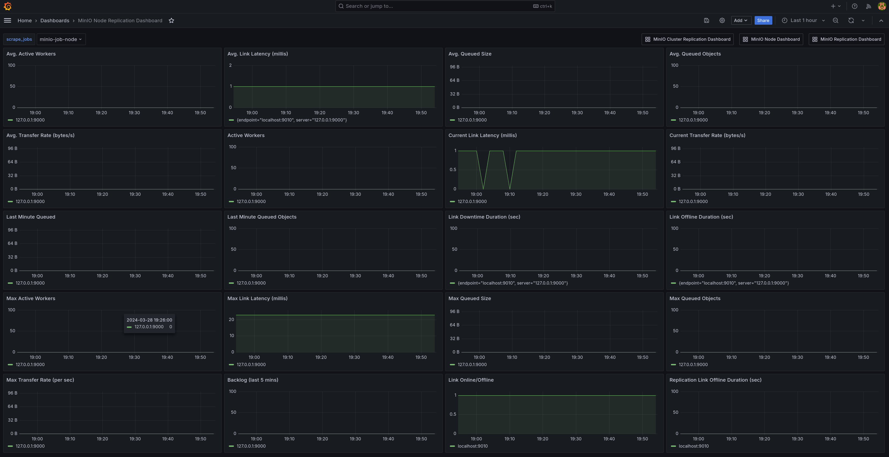Click the zoom out time range icon
889x457 pixels.
835,20
